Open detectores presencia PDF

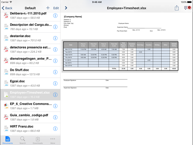tap(30, 49)
